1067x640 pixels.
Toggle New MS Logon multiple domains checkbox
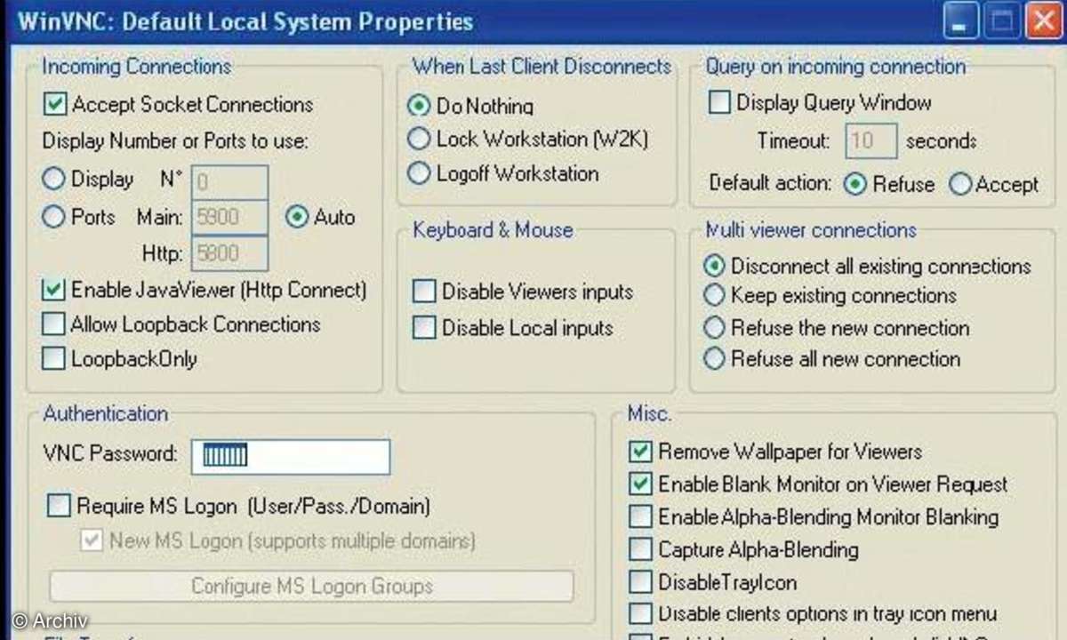tap(91, 540)
